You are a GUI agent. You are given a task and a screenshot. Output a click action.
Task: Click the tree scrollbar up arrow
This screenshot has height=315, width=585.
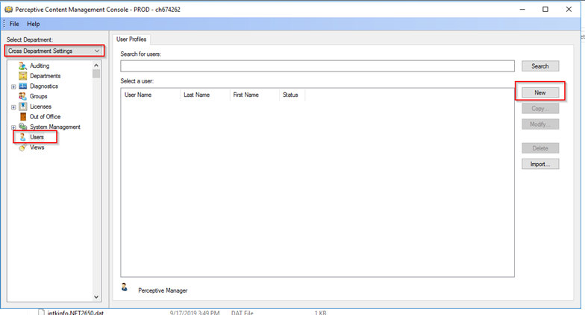coord(96,66)
